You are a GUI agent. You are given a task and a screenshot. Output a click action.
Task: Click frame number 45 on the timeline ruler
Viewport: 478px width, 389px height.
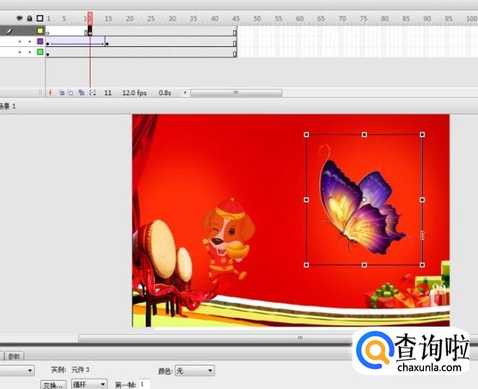(235, 19)
